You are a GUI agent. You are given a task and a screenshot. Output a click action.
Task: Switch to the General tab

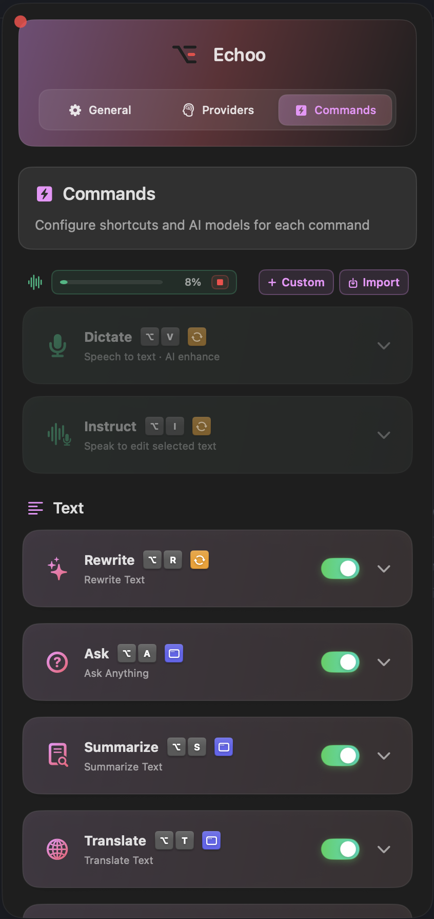pyautogui.click(x=101, y=110)
